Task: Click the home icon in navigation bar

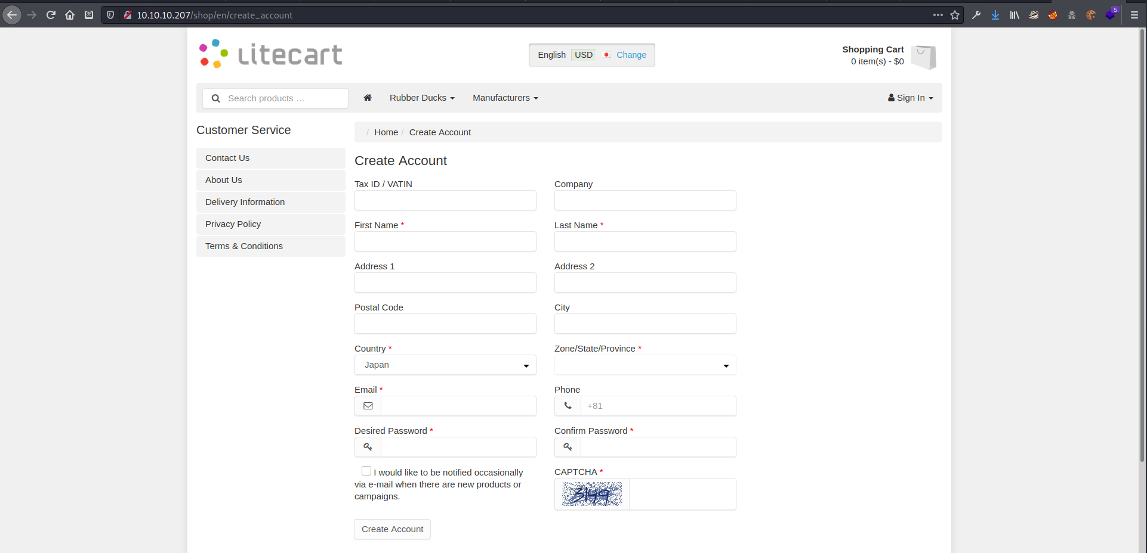Action: 368,98
